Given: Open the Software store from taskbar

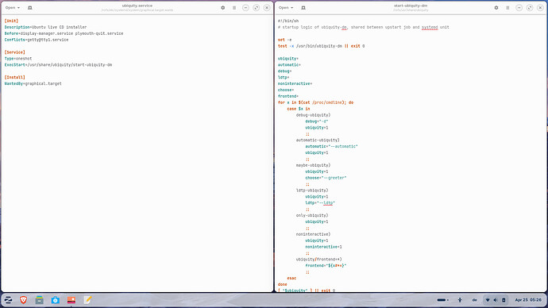Looking at the screenshot, I should pos(56,300).
